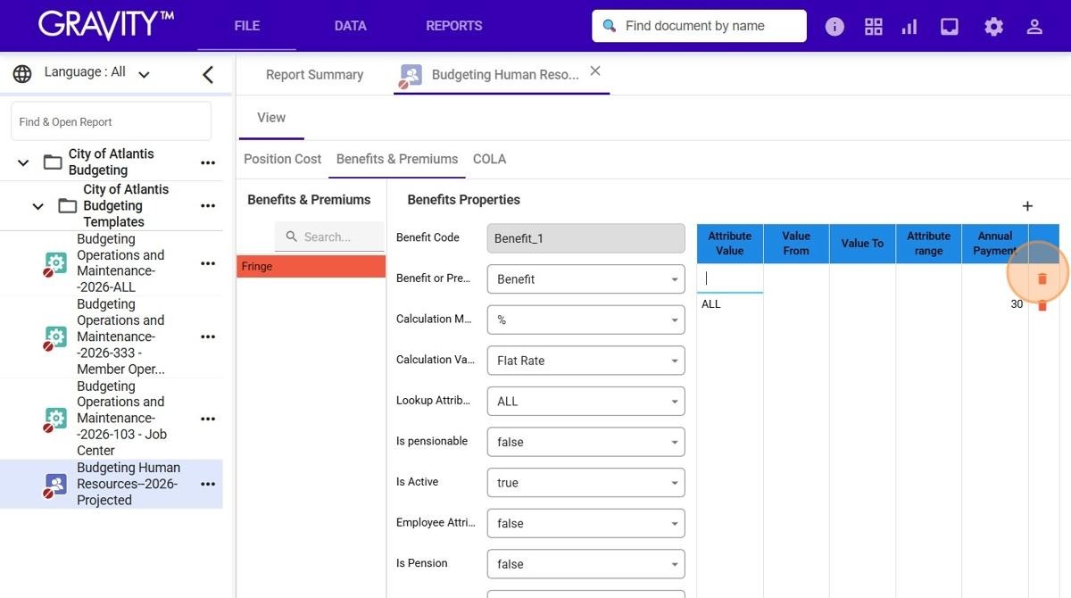
Task: Switch to COLA tab
Action: coord(489,159)
